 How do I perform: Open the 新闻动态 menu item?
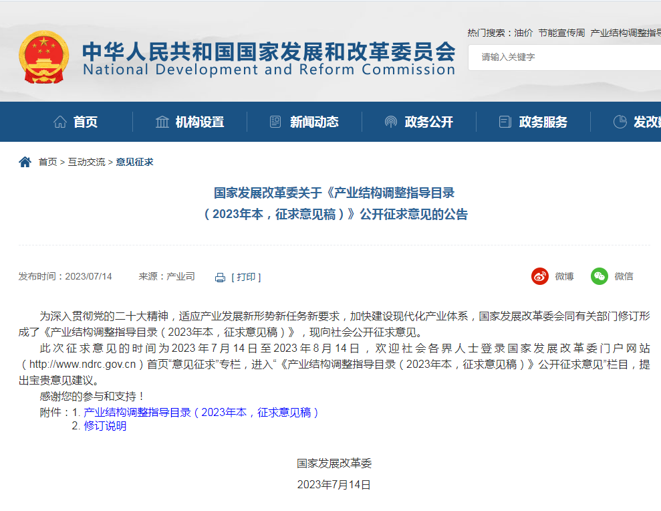(x=314, y=122)
